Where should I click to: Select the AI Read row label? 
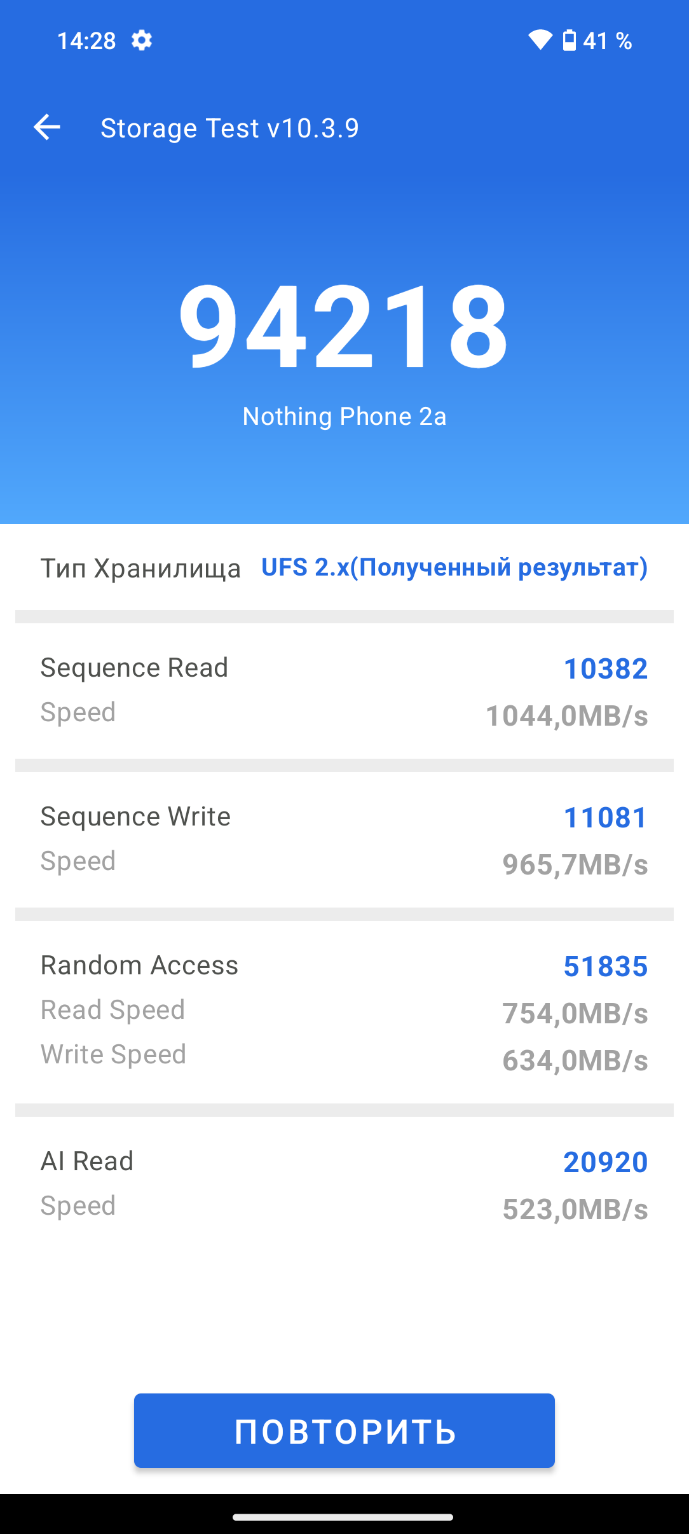[x=87, y=1161]
